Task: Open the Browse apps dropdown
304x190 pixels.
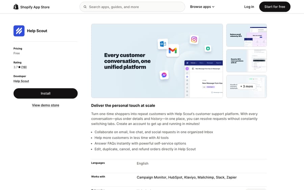Action: (x=202, y=7)
